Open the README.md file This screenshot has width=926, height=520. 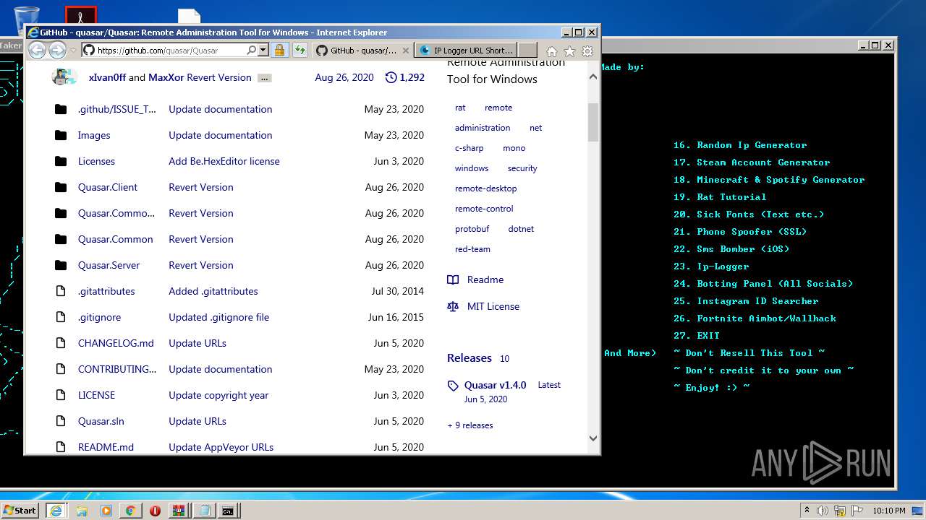(106, 447)
